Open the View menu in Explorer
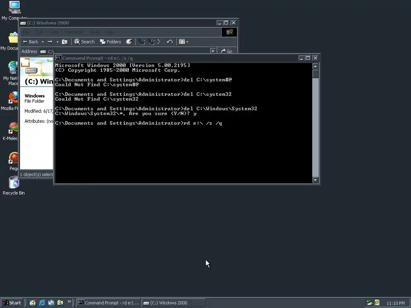411x308 pixels. [x=54, y=32]
